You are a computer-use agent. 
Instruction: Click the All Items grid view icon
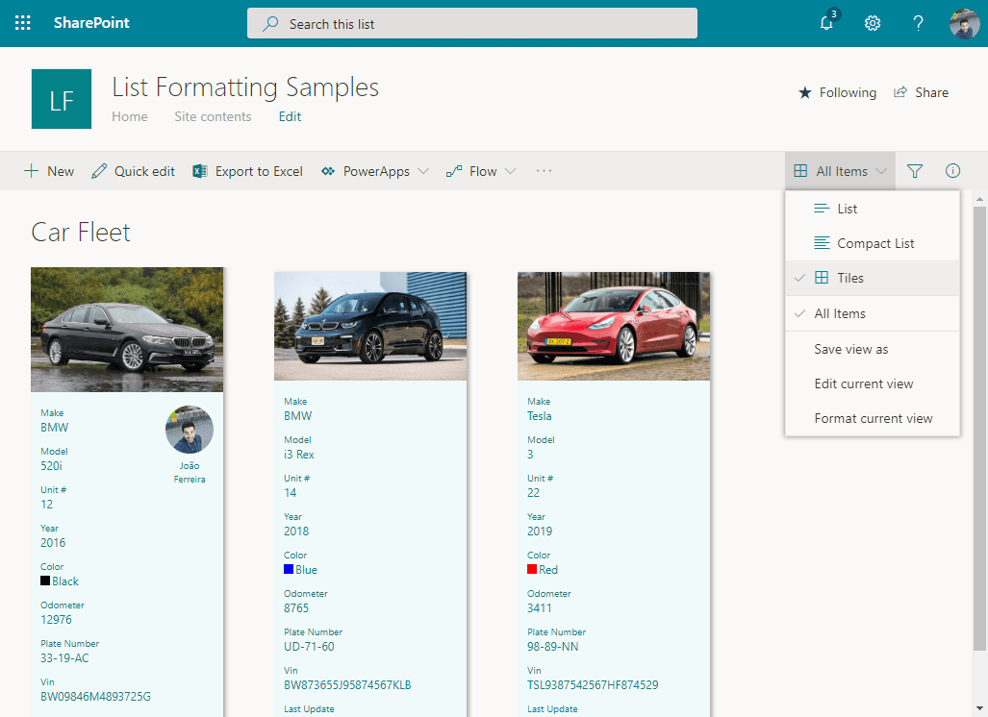800,170
